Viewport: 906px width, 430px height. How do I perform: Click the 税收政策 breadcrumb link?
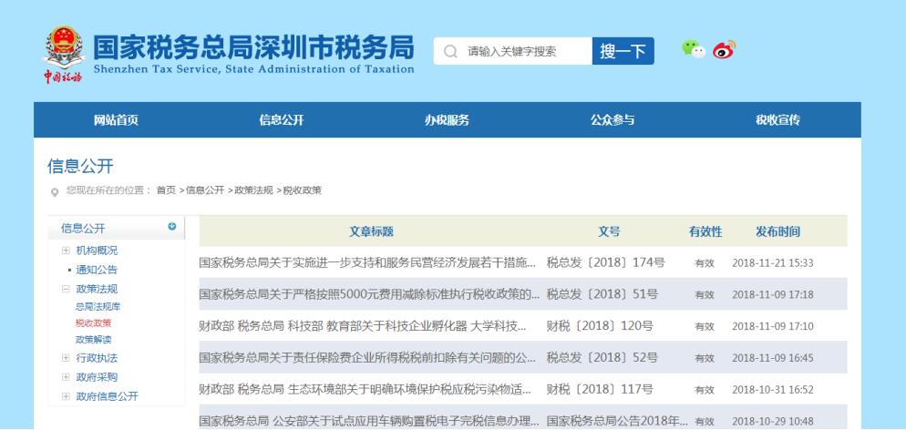pos(303,189)
